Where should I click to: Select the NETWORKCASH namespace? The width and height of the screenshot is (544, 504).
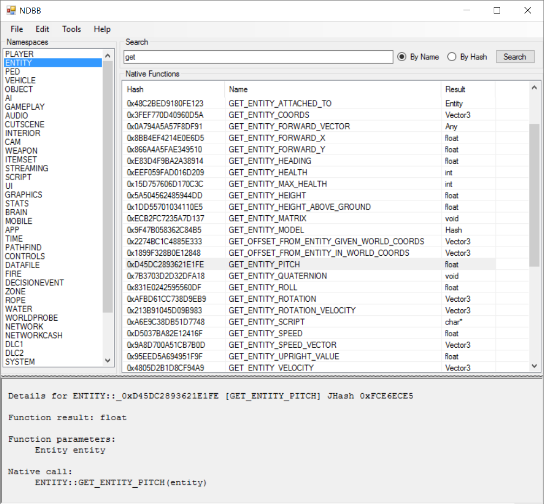pos(53,335)
